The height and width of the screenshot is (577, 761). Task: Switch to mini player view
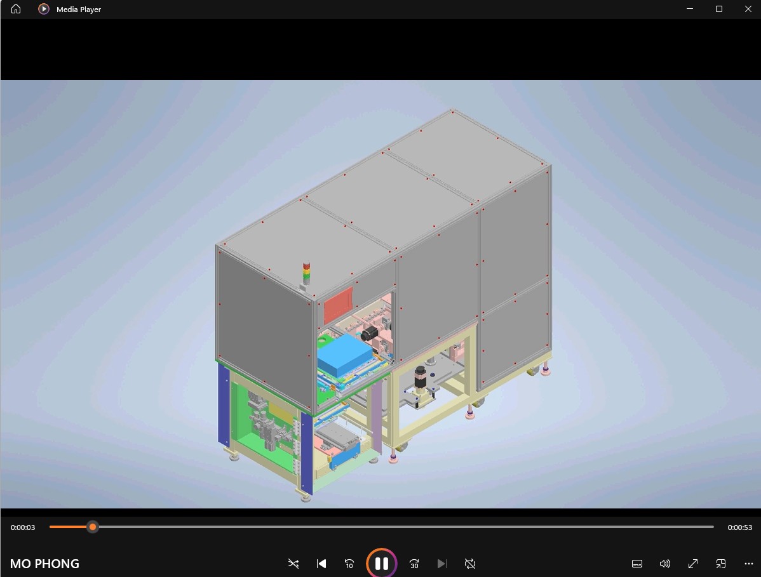point(721,564)
